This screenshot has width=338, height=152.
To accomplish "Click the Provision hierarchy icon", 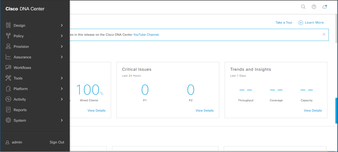I will [x=8, y=46].
